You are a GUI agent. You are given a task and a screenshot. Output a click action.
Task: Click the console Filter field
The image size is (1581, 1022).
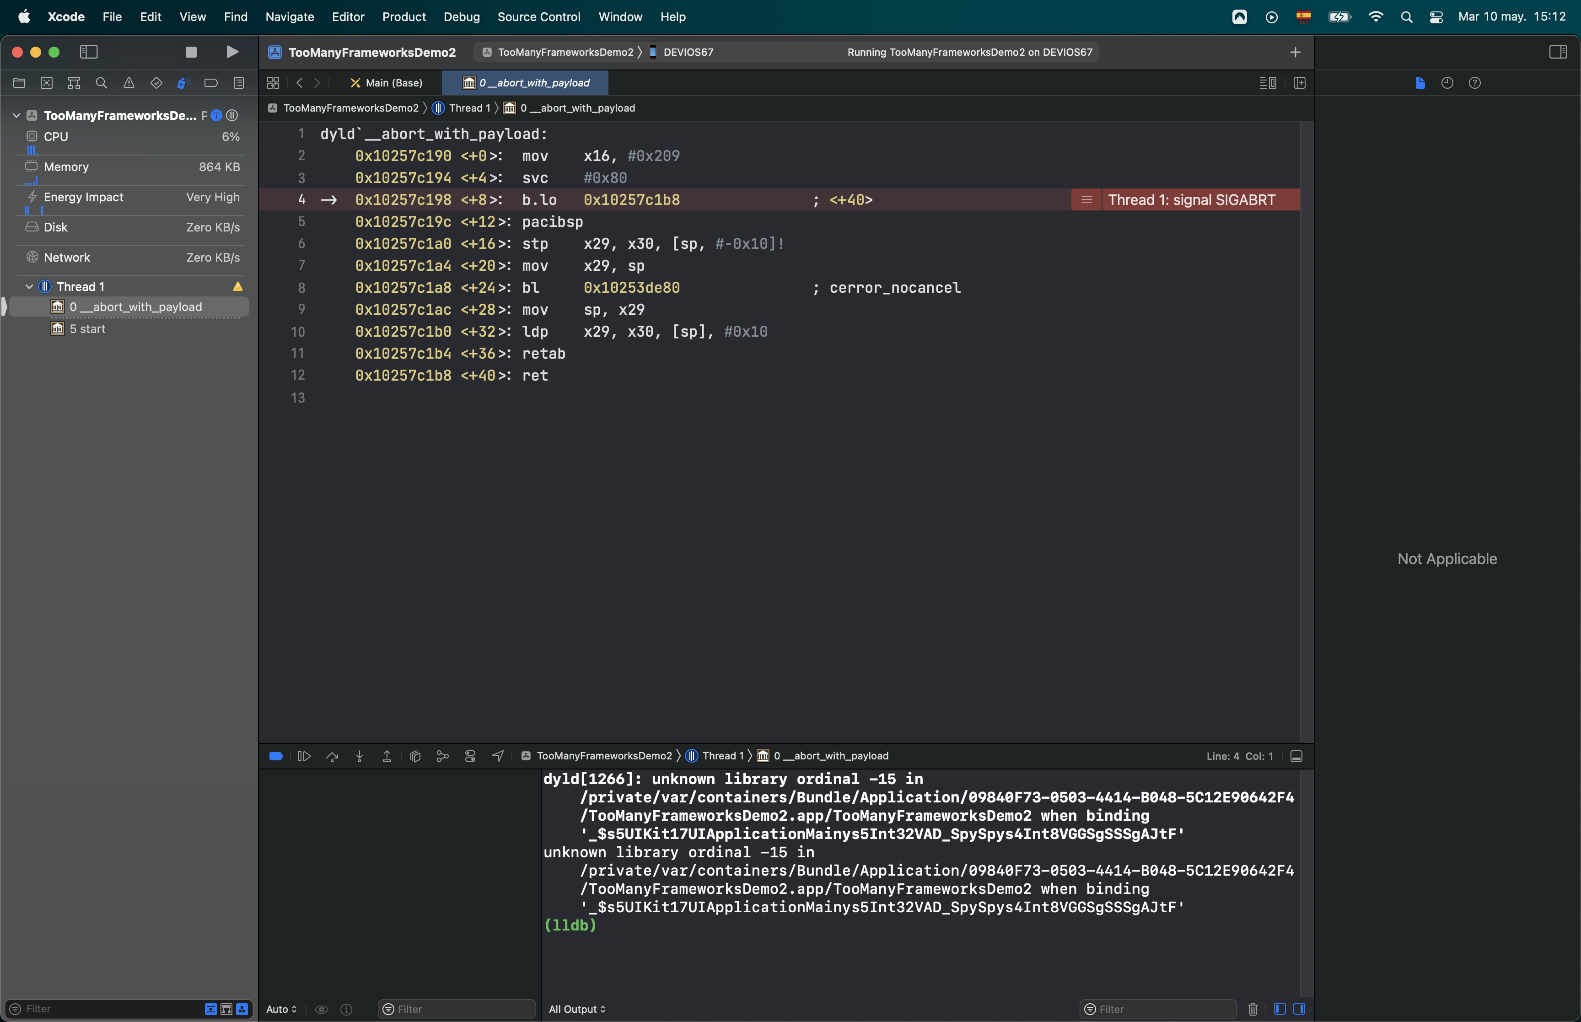tap(1158, 1009)
